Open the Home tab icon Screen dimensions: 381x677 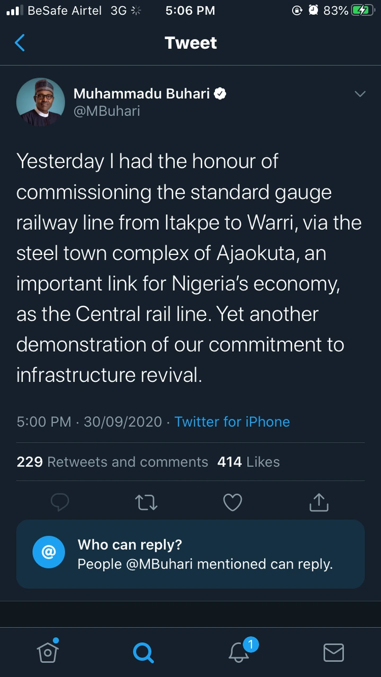click(48, 652)
